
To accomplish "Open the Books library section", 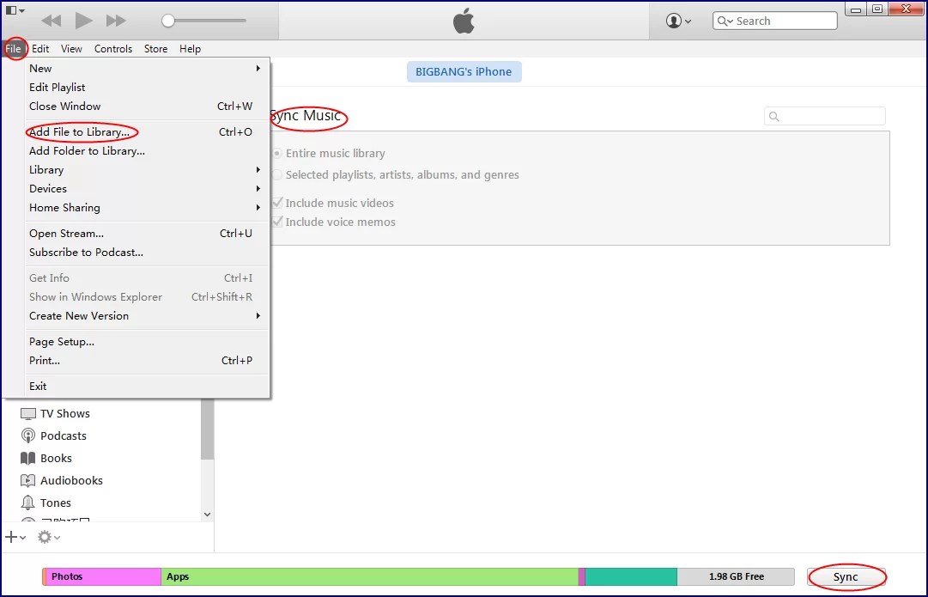I will tap(54, 458).
